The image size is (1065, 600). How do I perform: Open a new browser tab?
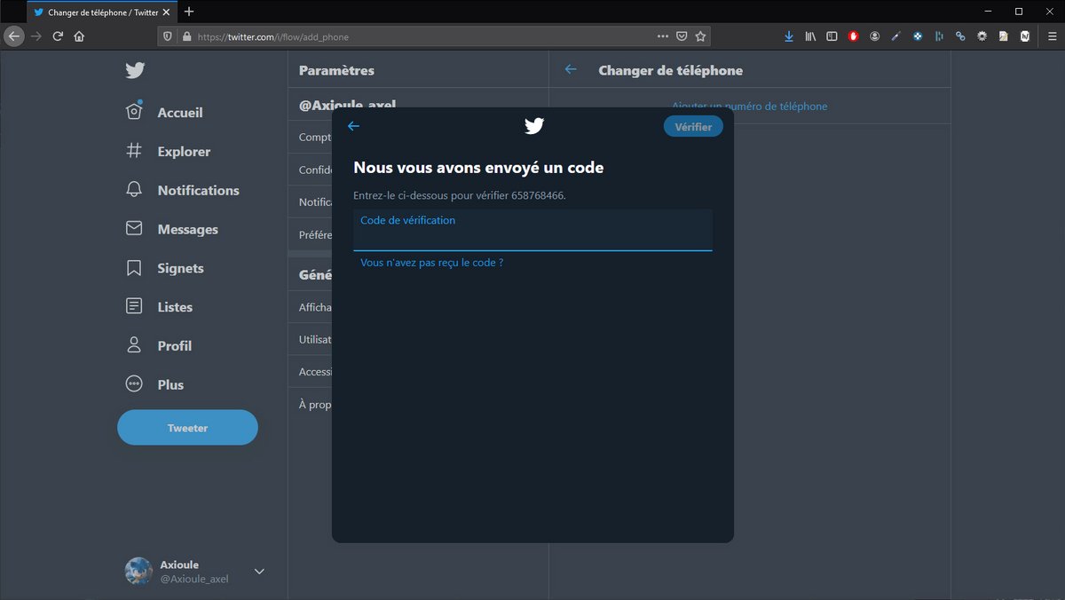[x=189, y=12]
